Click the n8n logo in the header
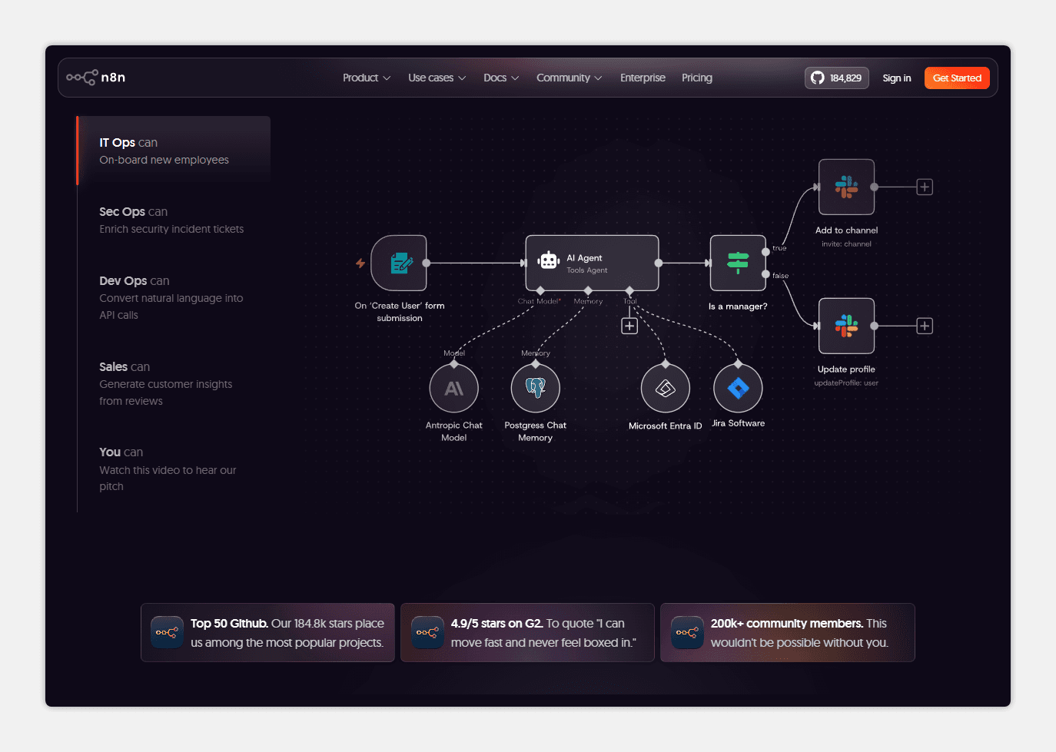The width and height of the screenshot is (1056, 752). point(96,78)
